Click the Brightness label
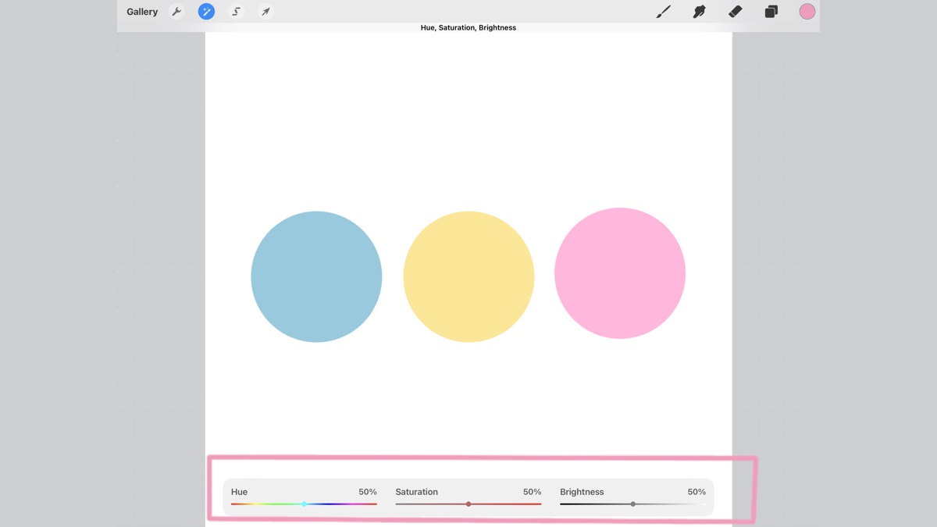This screenshot has height=527, width=937. click(x=582, y=492)
